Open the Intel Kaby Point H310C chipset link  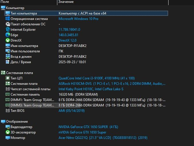(91, 89)
